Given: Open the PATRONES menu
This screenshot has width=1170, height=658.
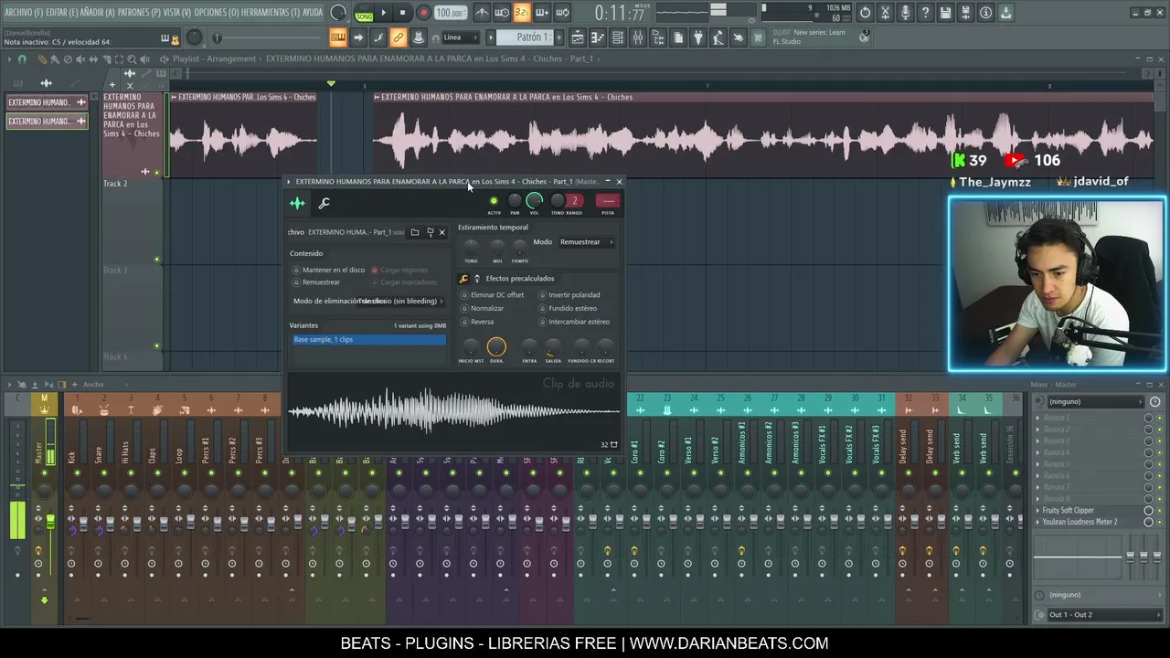Looking at the screenshot, I should pos(139,12).
